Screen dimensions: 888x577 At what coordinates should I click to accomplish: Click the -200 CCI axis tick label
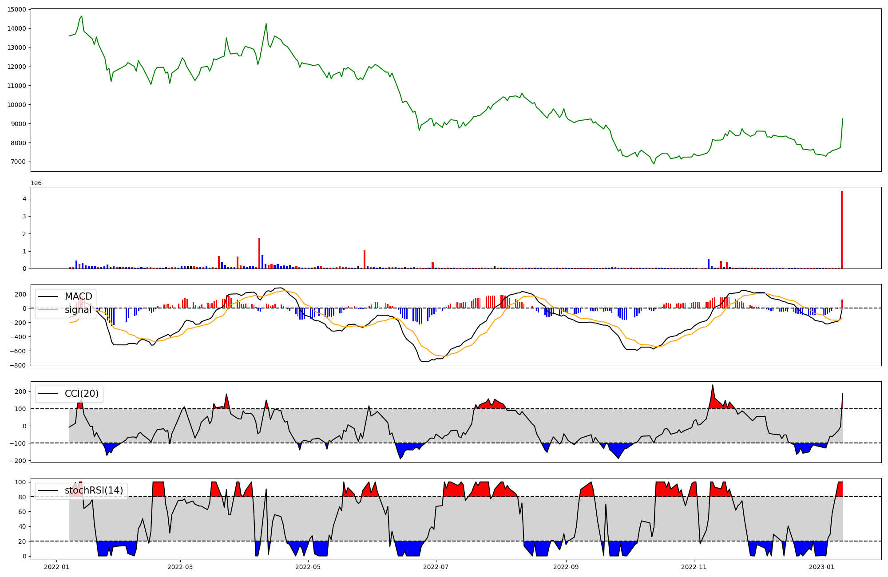coord(18,461)
